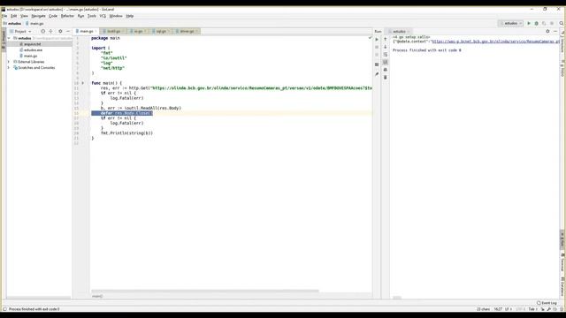Switch to the main.go editor tab
Image resolution: width=566 pixels, height=318 pixels.
pyautogui.click(x=87, y=32)
